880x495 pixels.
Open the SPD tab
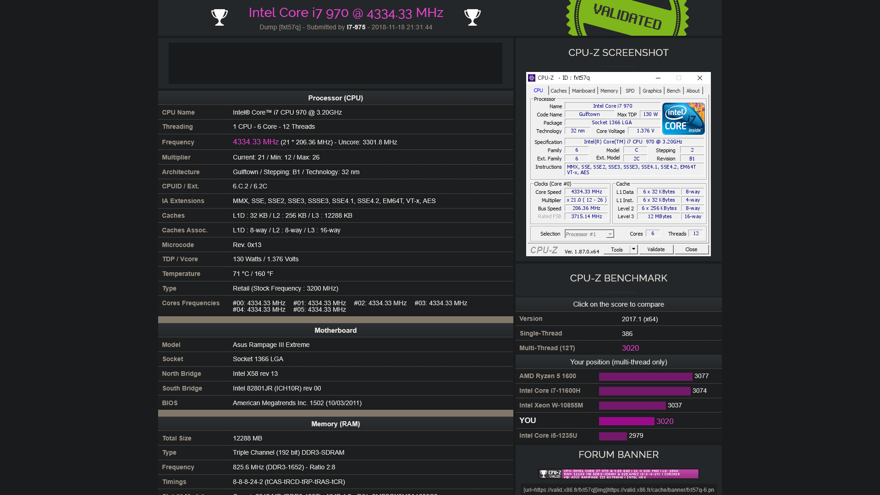point(630,91)
